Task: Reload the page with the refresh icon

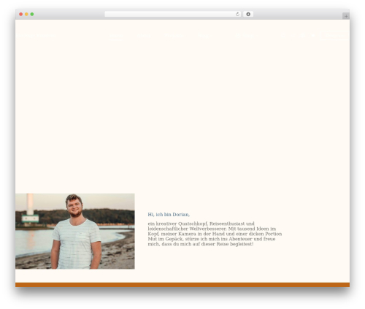Action: click(237, 15)
